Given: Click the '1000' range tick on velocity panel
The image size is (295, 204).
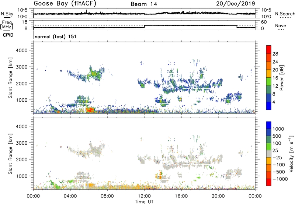Looking at the screenshot, I should (22, 176).
